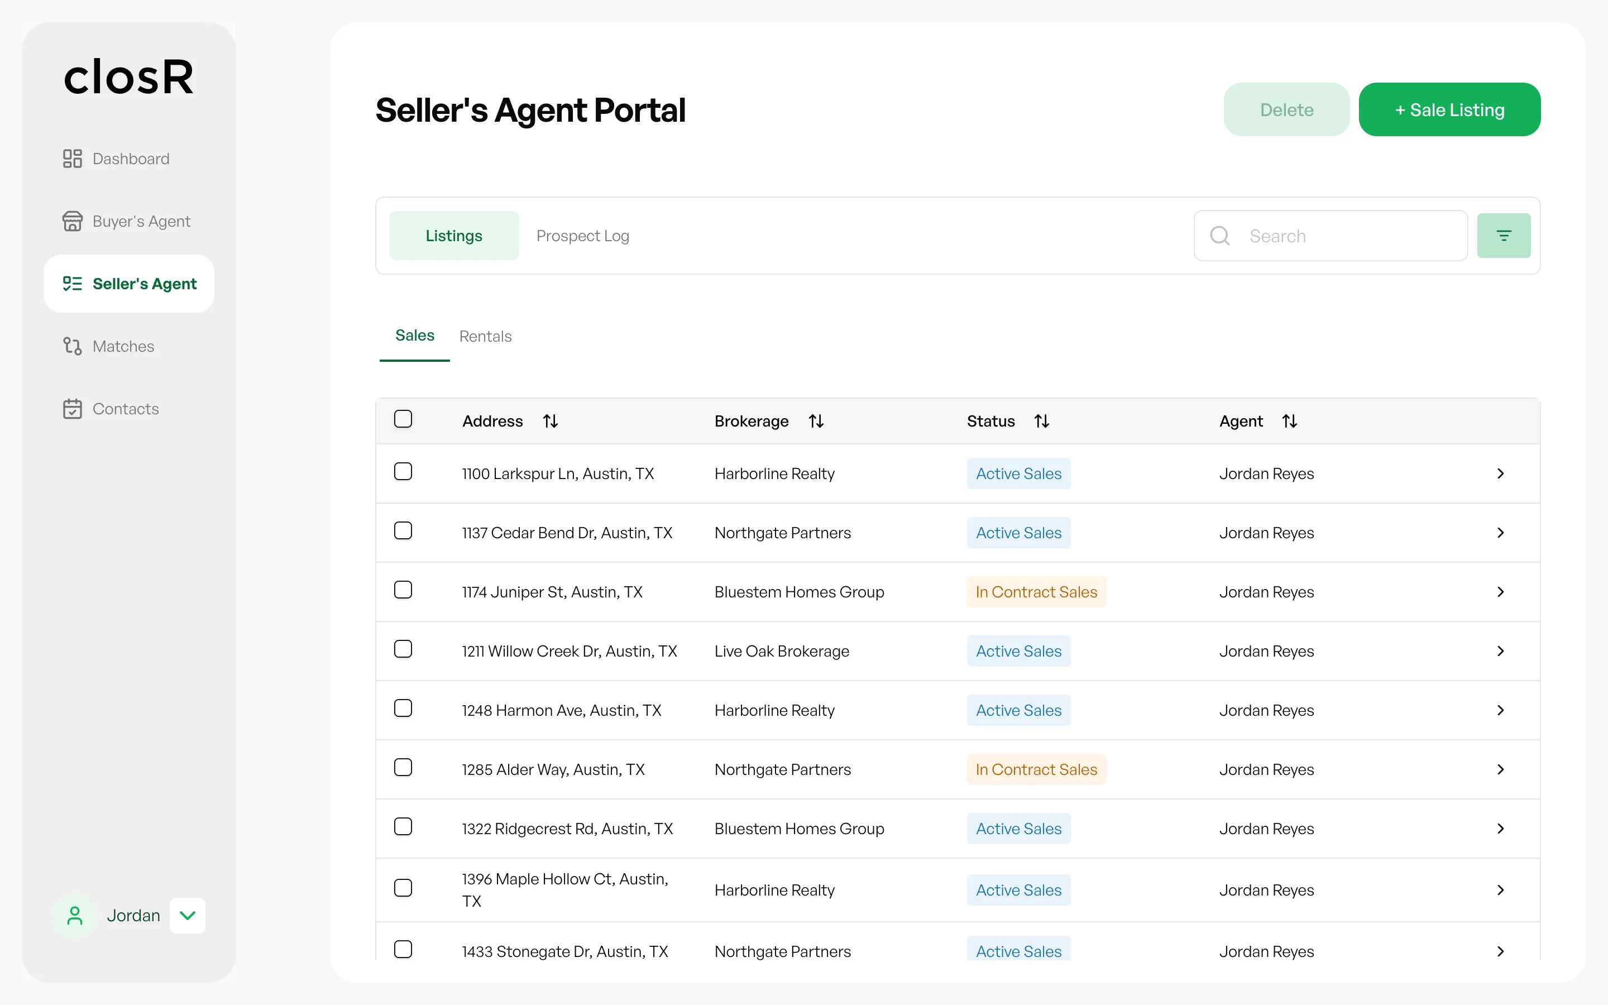
Task: Check the box for 1100 Larkspur Ln
Action: click(403, 471)
